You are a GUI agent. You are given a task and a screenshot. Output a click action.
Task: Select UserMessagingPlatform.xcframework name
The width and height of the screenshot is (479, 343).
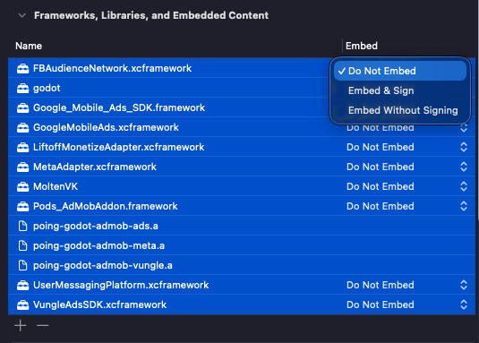(x=121, y=285)
